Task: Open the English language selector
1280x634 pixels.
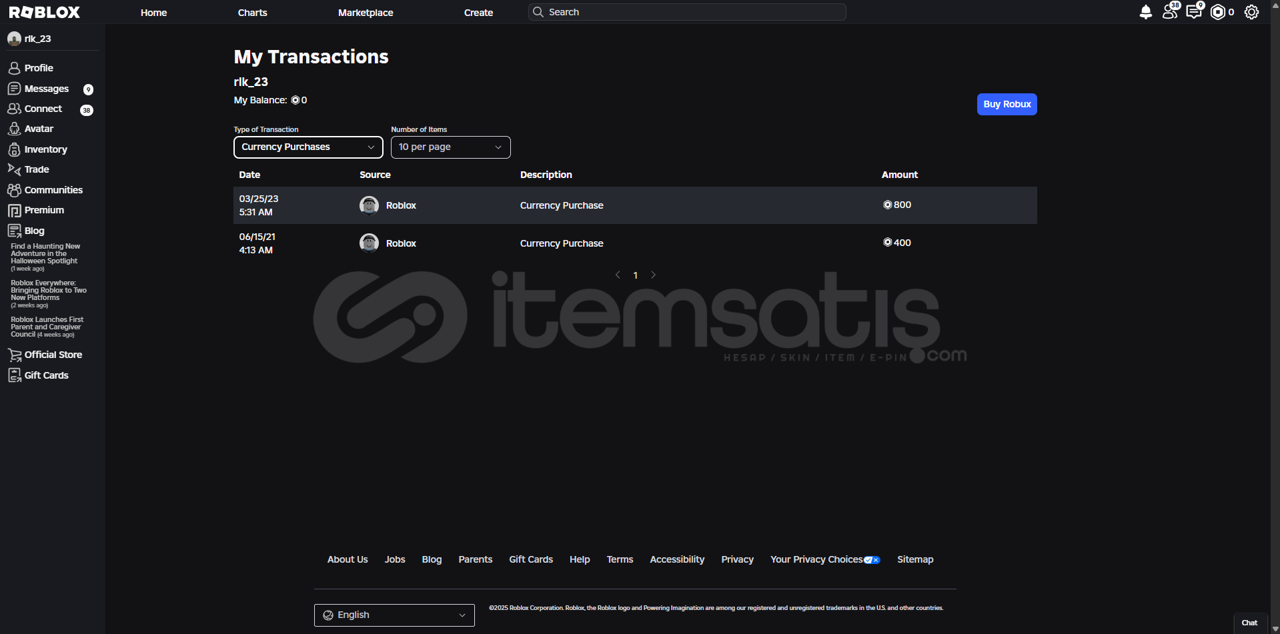Action: click(x=394, y=615)
